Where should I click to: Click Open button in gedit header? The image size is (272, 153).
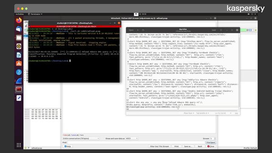coord(131,30)
